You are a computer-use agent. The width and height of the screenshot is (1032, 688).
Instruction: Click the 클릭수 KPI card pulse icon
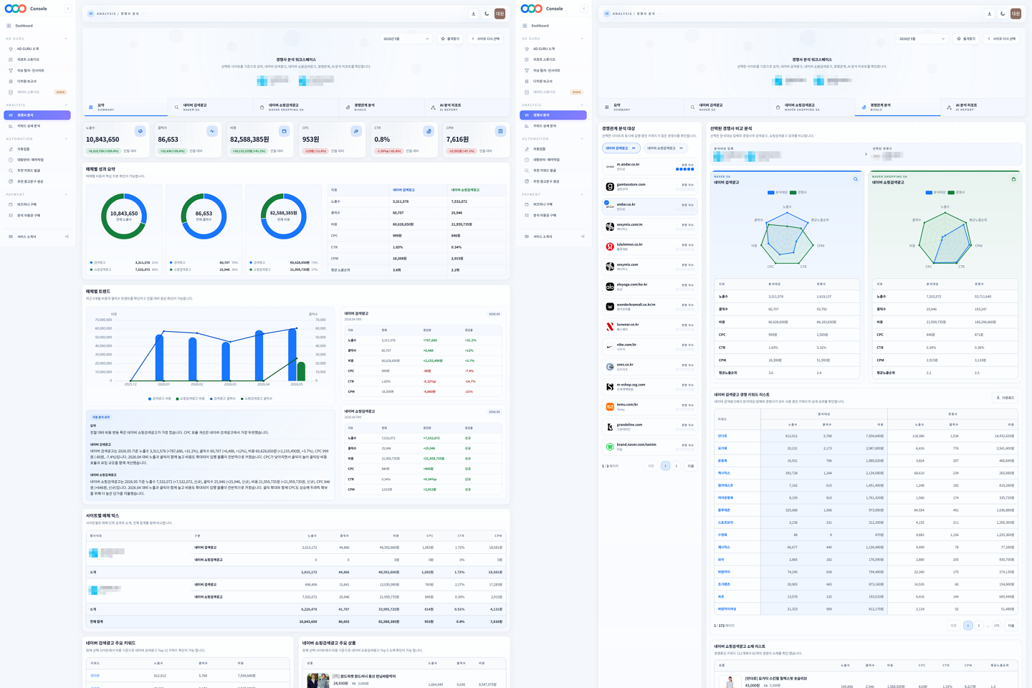click(212, 131)
